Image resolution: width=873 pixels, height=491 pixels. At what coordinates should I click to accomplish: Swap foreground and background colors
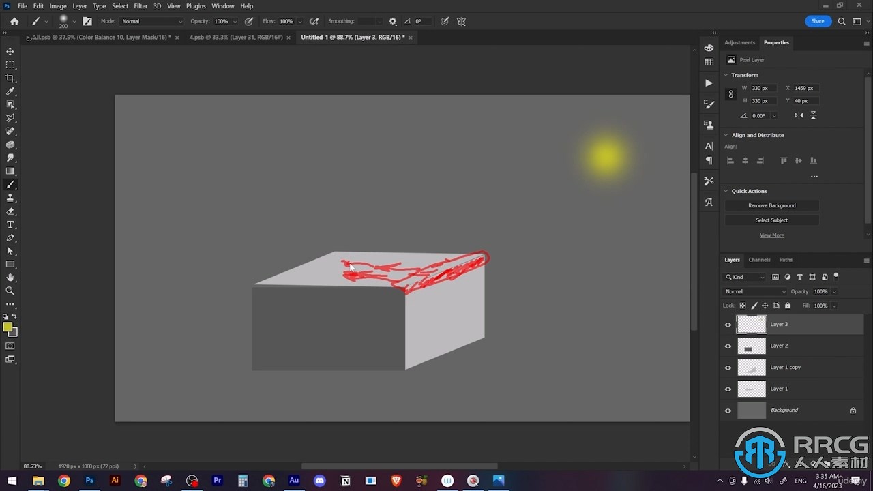(15, 317)
